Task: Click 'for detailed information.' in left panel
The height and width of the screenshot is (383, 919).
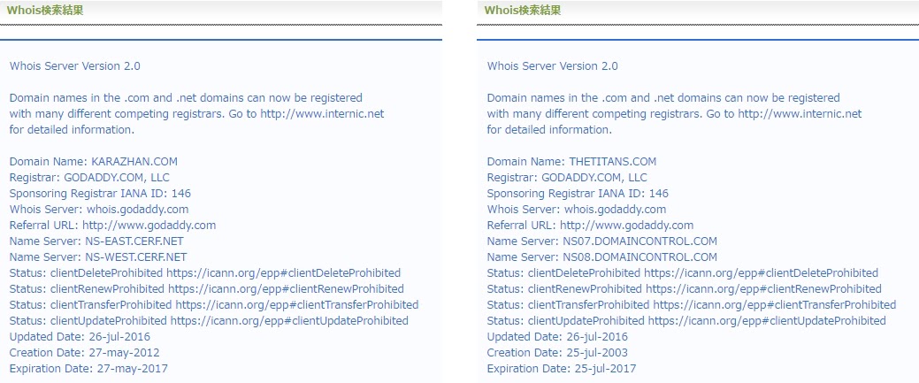Action: [x=73, y=130]
